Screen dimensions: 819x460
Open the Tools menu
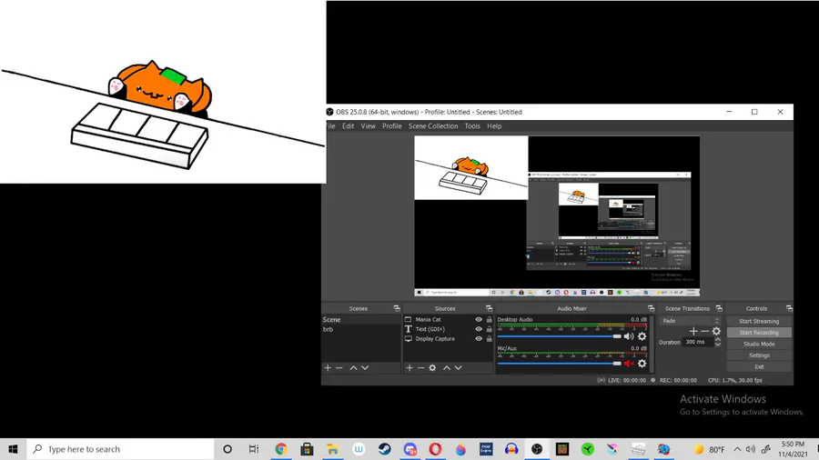click(472, 126)
